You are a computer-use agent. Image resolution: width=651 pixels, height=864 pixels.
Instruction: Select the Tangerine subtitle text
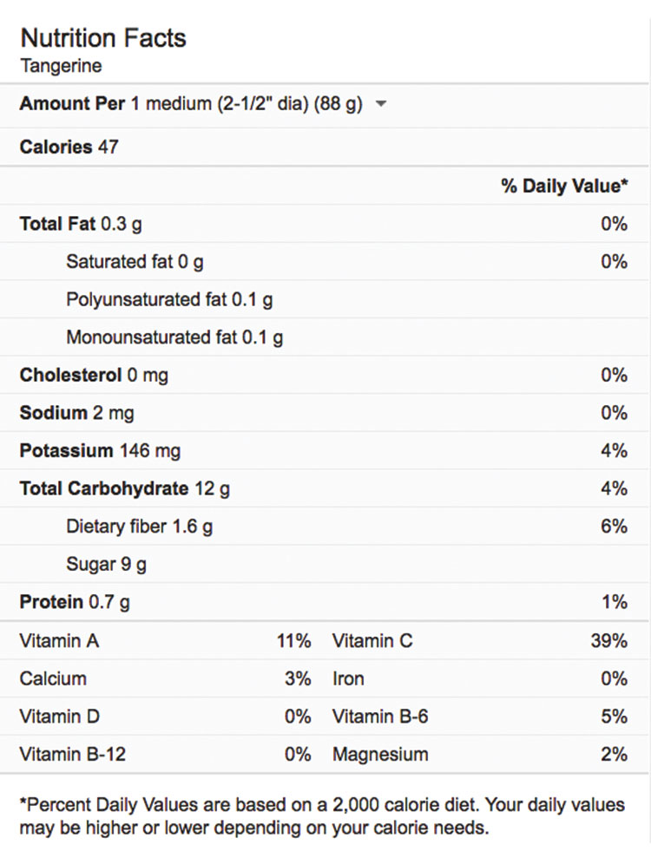tap(60, 66)
